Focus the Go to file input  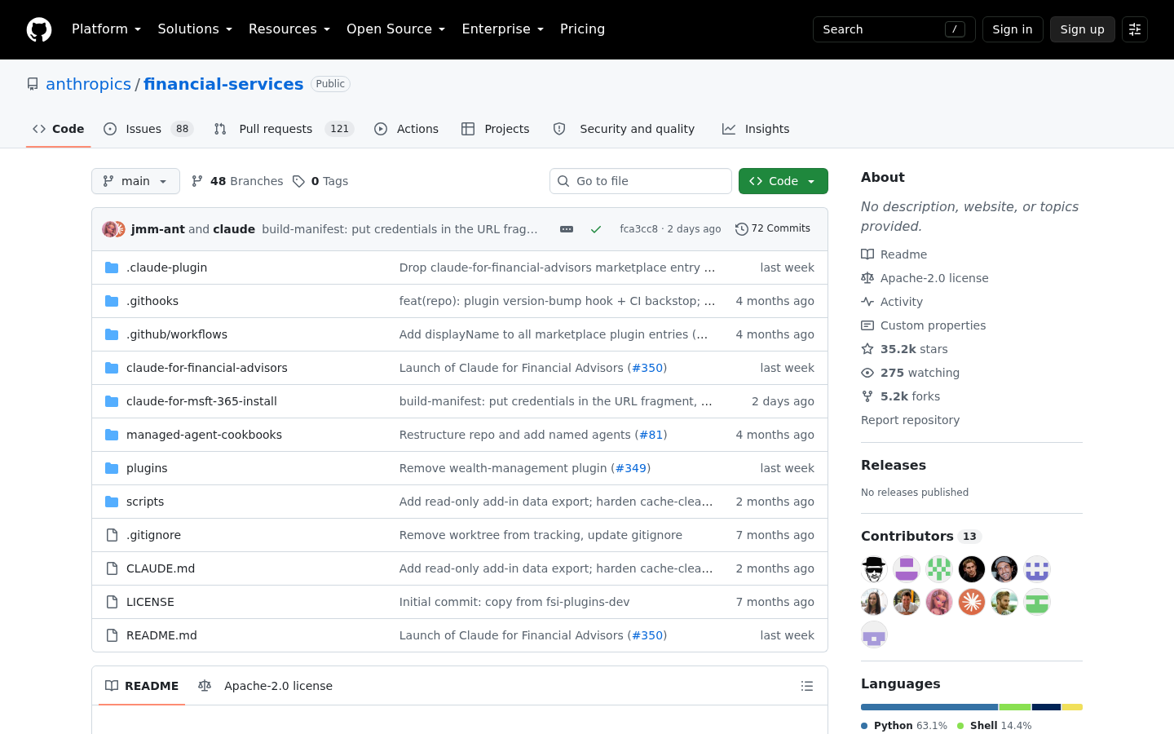pyautogui.click(x=641, y=181)
